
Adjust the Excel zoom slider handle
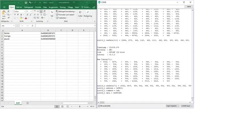click(80, 106)
